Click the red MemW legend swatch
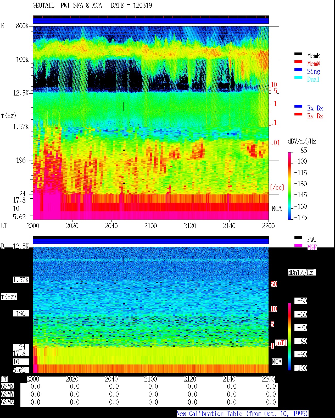The width and height of the screenshot is (335, 418). [x=298, y=62]
